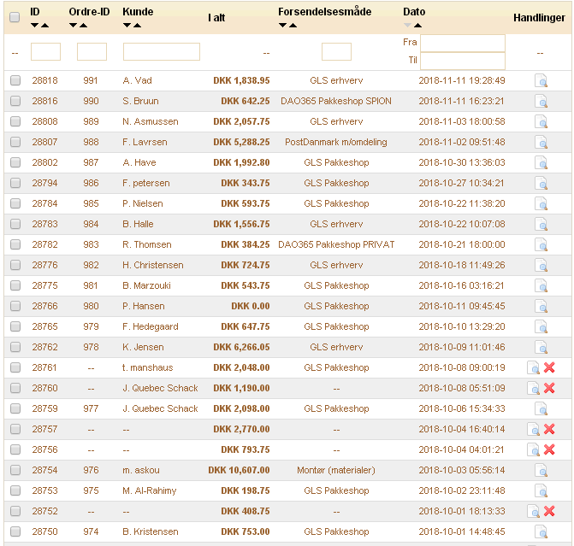
Task: Delete the anonymous cart 28757
Action: click(x=549, y=429)
